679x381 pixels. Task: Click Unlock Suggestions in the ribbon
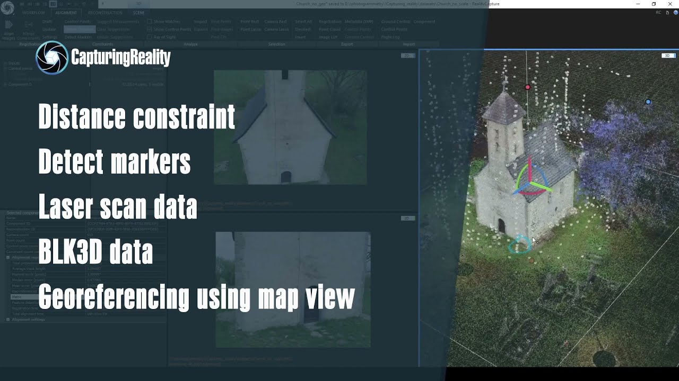click(115, 37)
